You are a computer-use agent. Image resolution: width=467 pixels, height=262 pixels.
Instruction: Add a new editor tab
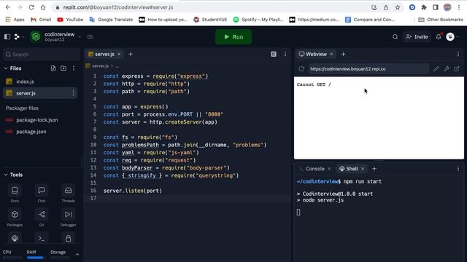131,54
